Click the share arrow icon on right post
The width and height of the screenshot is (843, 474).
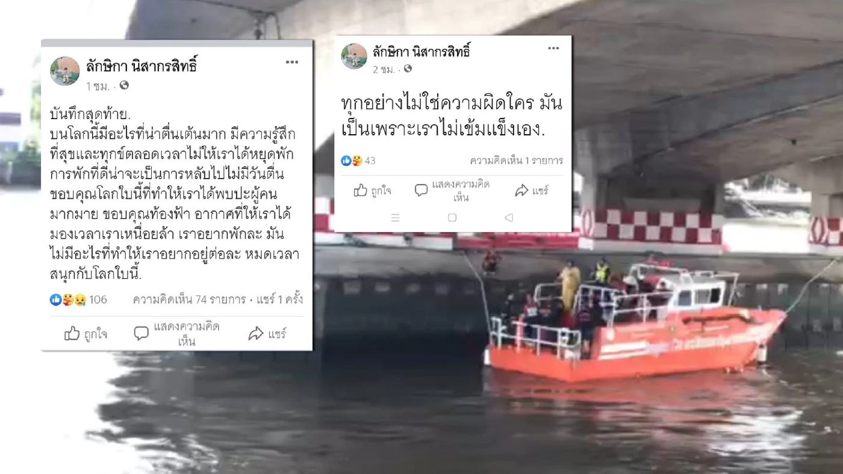pyautogui.click(x=521, y=191)
